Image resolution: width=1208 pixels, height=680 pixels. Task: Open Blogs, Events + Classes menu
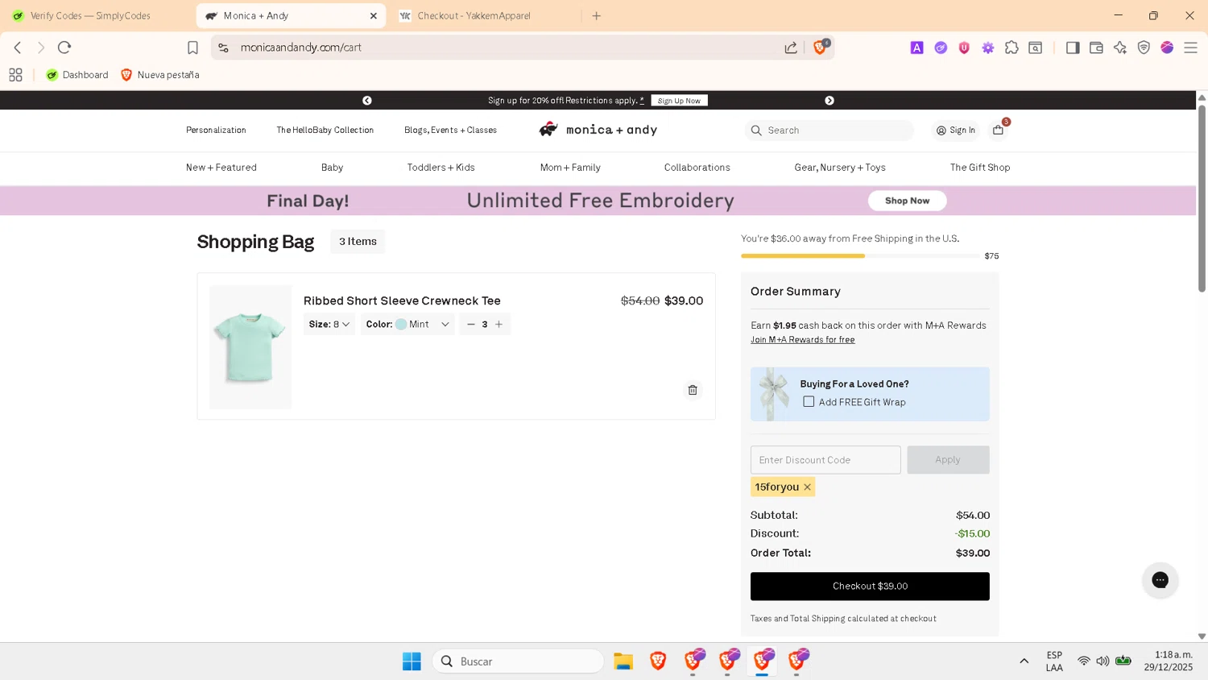[450, 130]
